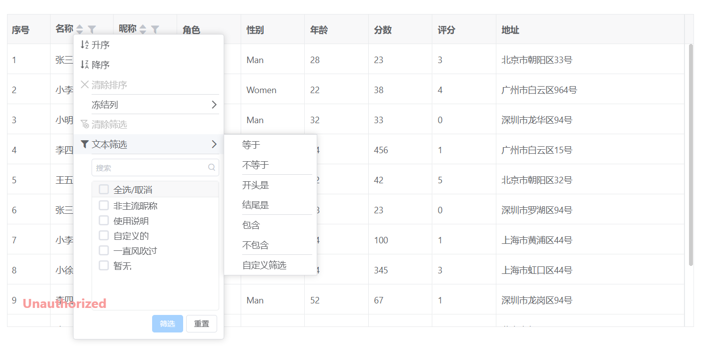Image resolution: width=708 pixels, height=355 pixels.
Task: Choose 开头是 filter condition
Action: (271, 185)
